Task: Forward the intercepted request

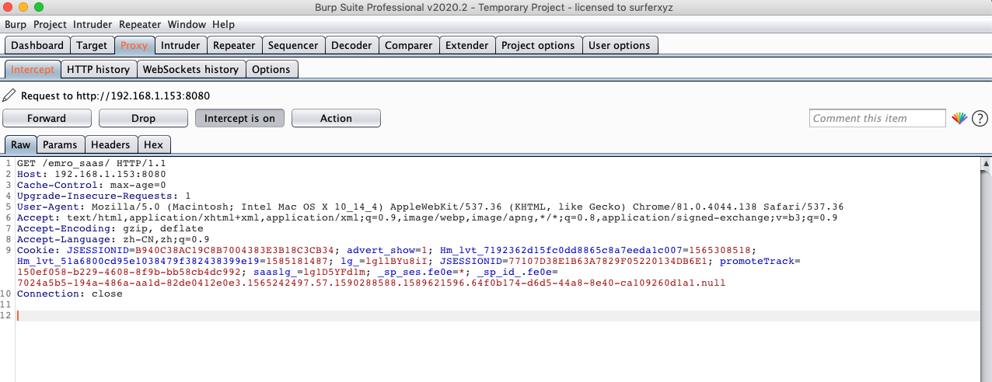Action: point(47,118)
